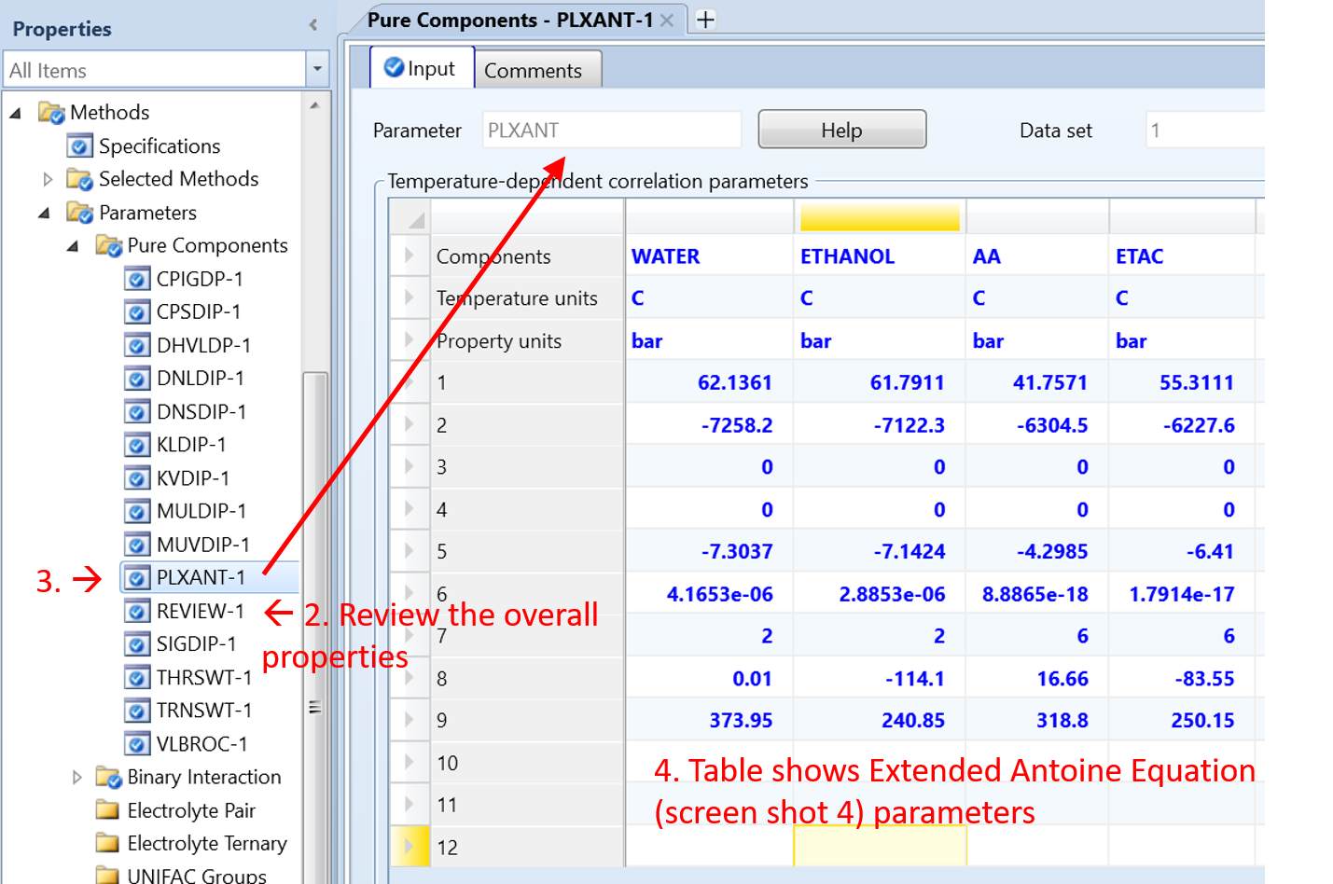Click the UNIFAC Groups folder icon
1333x884 pixels.
click(108, 875)
